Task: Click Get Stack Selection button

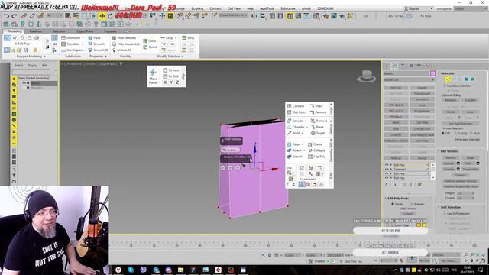Action: [x=461, y=124]
